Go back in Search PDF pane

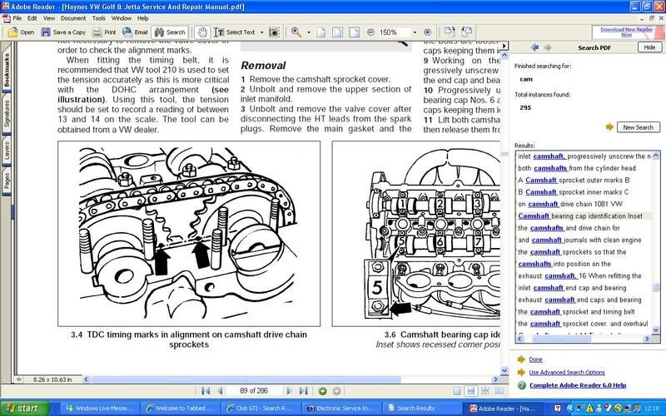[534, 47]
